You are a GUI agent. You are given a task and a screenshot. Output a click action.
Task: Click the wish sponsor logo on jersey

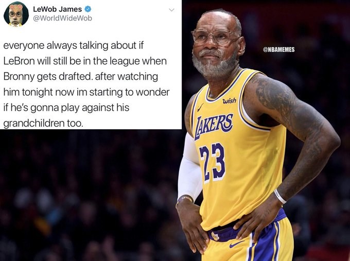230,101
